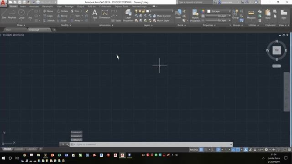The image size is (292, 164).
Task: Open the Parametric ribbon tab
Action: point(47,6)
